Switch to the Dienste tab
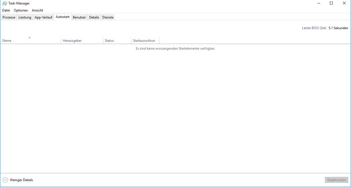 (108, 17)
